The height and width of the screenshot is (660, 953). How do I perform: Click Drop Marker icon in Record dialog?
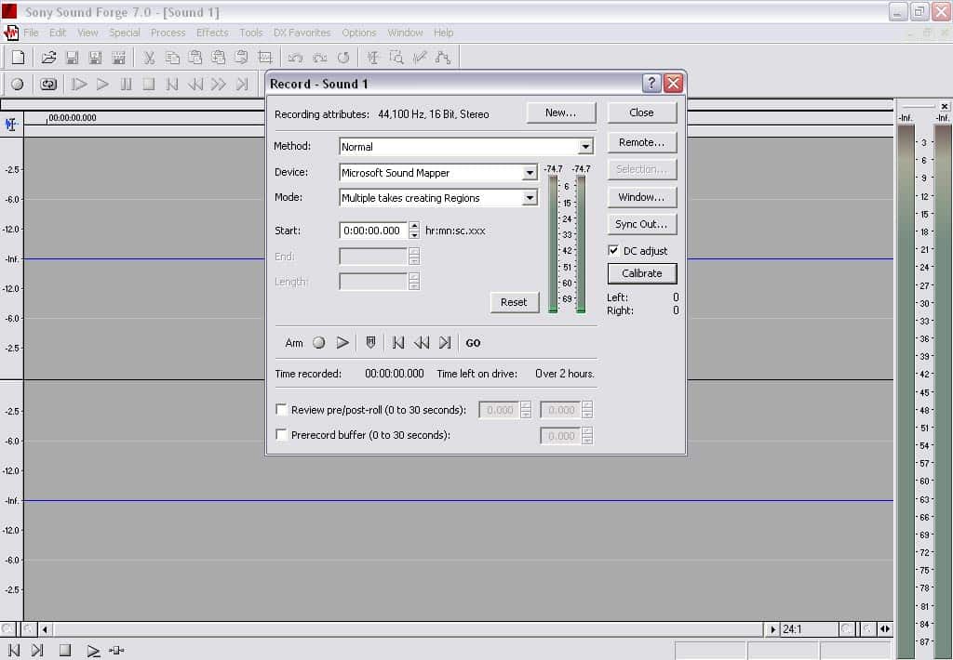pyautogui.click(x=370, y=343)
